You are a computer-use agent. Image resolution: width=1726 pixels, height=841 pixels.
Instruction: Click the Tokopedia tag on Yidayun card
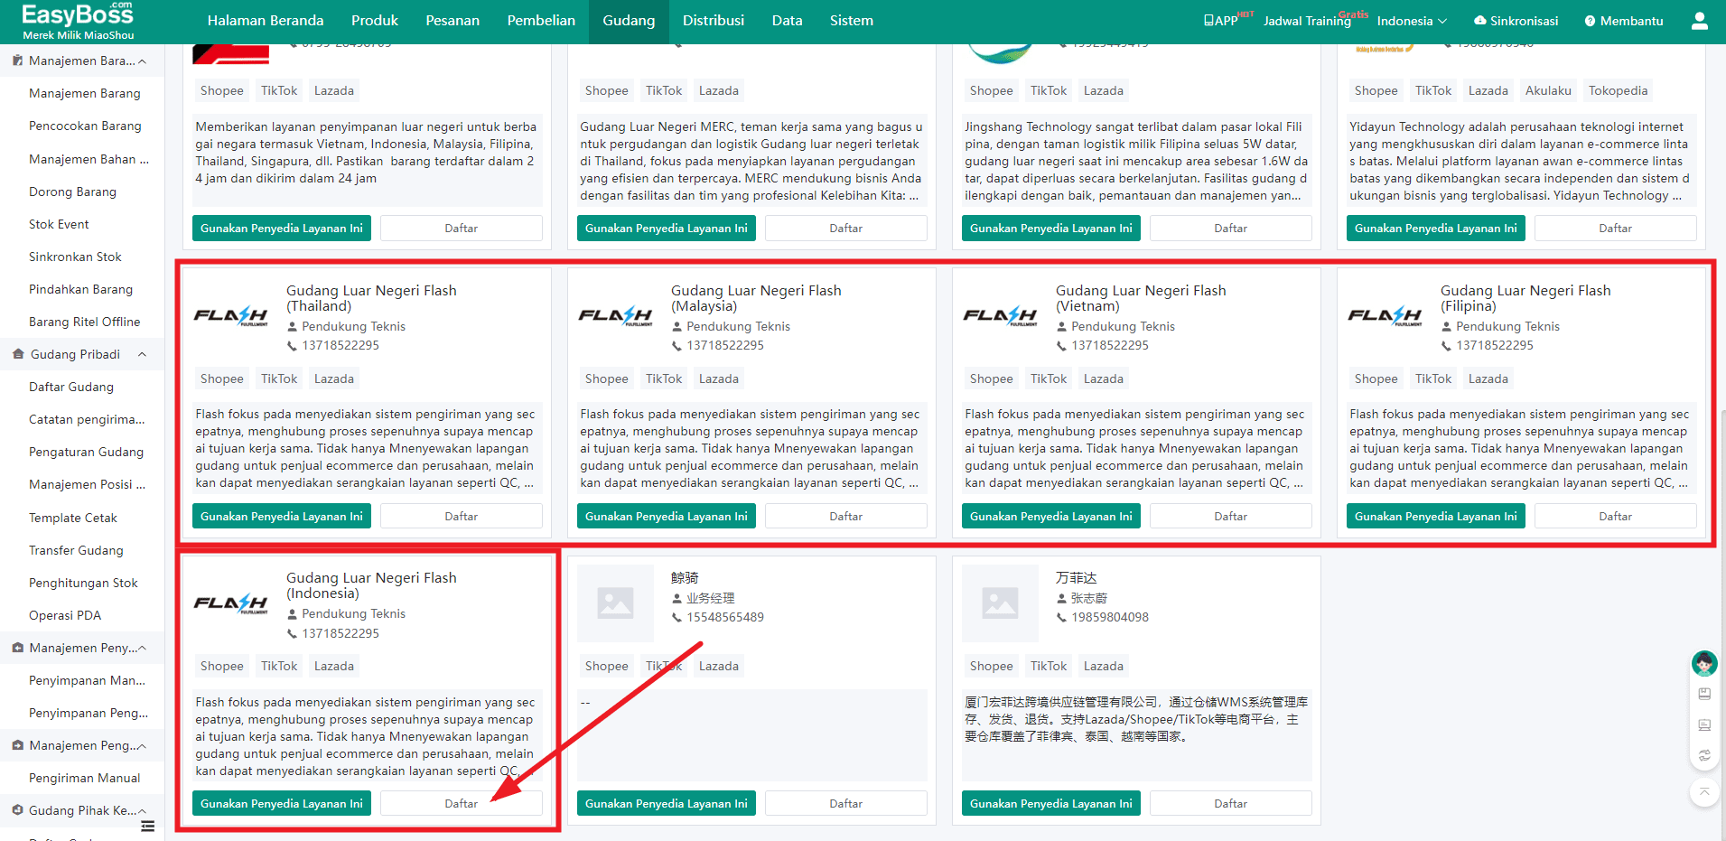pos(1618,90)
